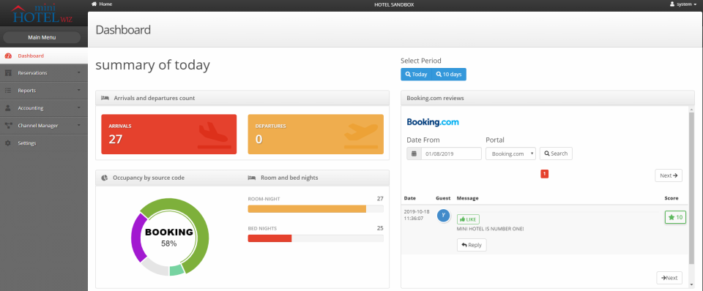
Task: Click the Channel Manager network icon
Action: click(7, 126)
